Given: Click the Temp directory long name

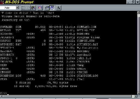Looking at the screenshot, I should [80, 65].
